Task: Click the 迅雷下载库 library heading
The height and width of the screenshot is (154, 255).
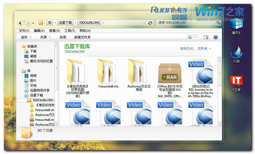Action: [x=77, y=46]
